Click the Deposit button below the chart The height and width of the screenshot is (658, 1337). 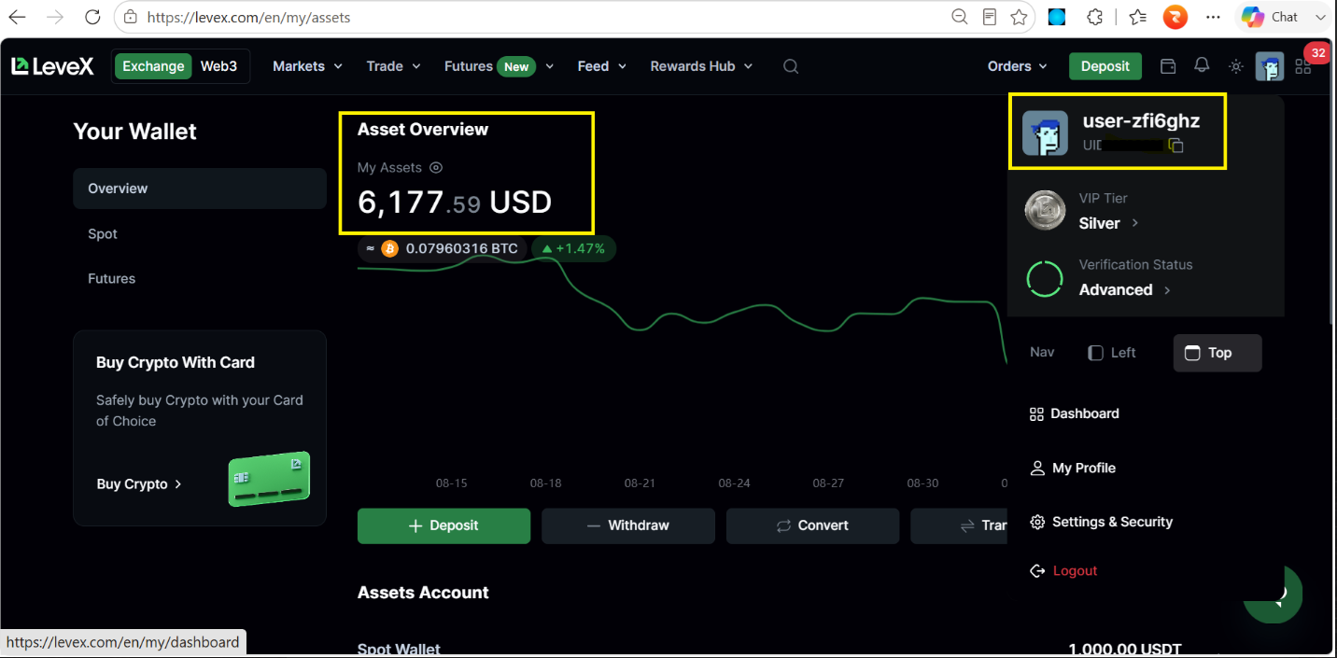coord(443,525)
